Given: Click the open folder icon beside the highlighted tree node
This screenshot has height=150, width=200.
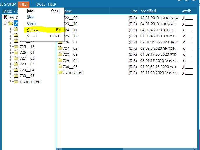Looking at the screenshot, I should click(x=10, y=23).
